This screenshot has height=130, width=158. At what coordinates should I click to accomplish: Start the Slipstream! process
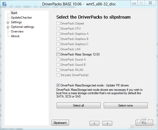[60, 123]
